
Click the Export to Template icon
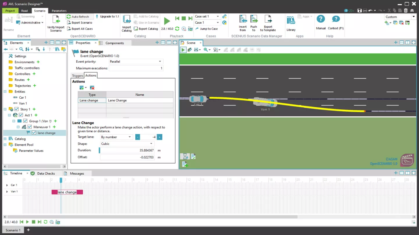click(x=268, y=19)
